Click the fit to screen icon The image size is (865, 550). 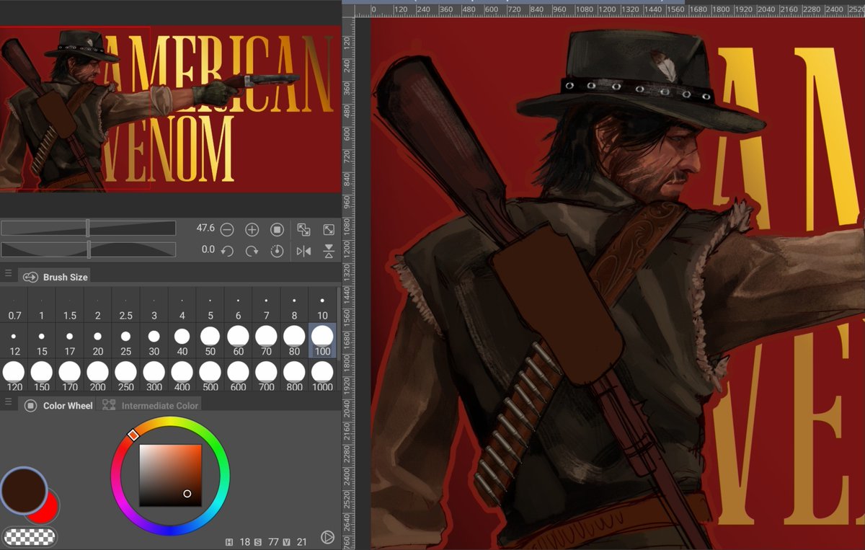point(329,230)
